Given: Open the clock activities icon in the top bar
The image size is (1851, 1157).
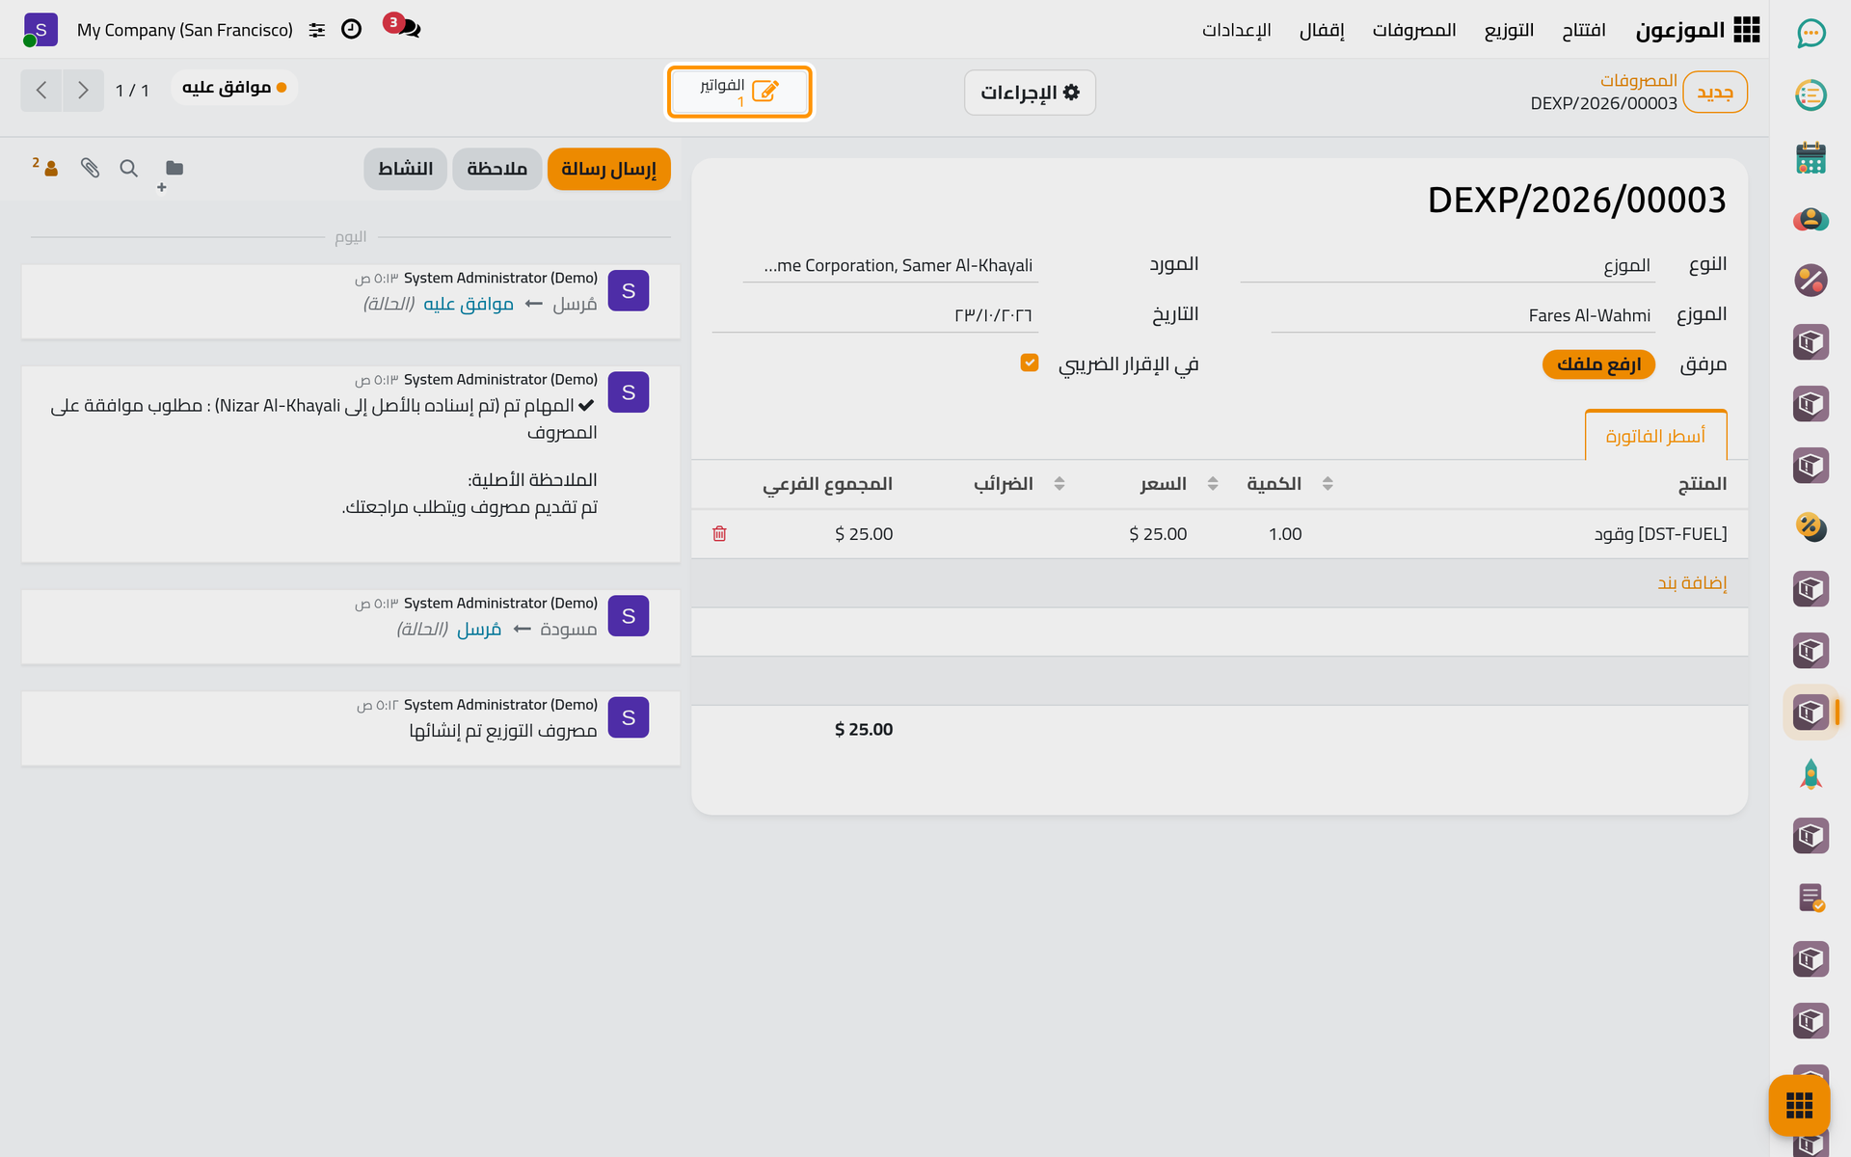Looking at the screenshot, I should click(x=352, y=29).
